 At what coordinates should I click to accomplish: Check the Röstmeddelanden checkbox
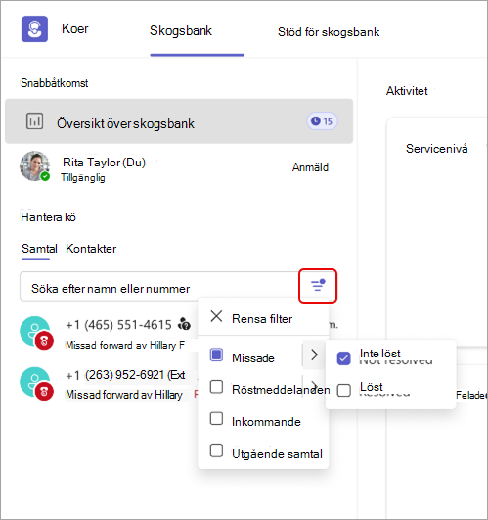tap(216, 387)
